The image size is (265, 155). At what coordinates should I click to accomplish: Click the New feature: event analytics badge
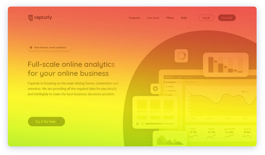tap(49, 48)
